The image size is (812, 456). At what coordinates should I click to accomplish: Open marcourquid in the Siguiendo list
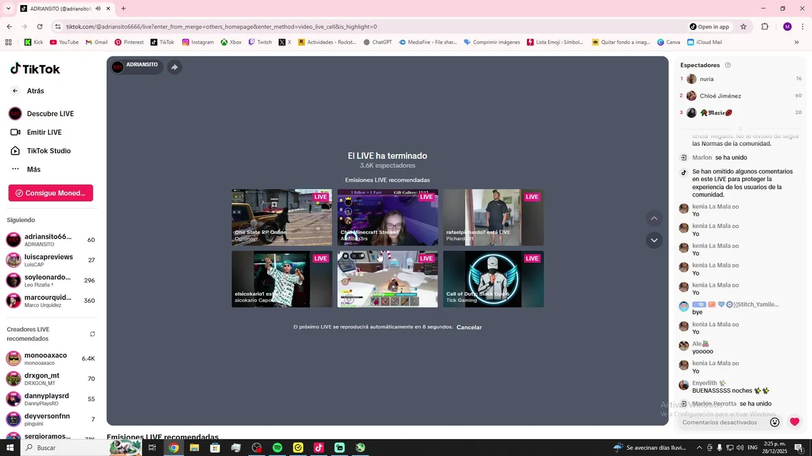51,301
